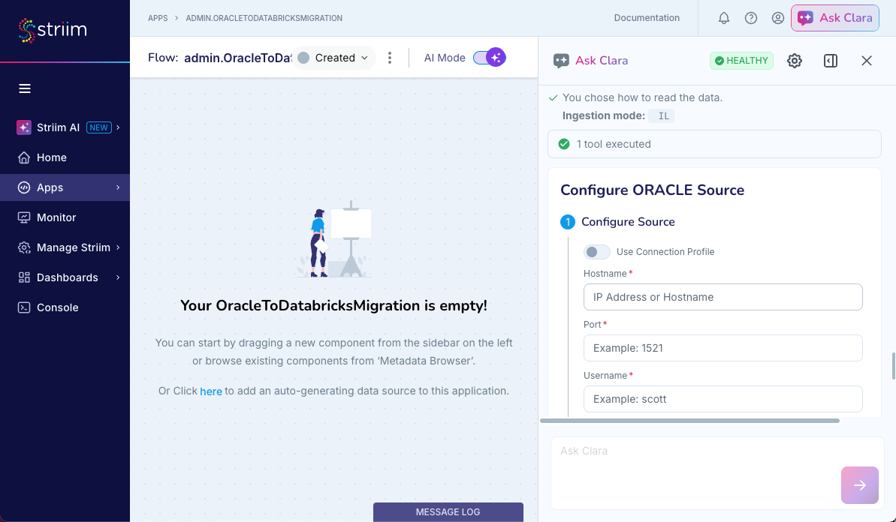Click the send arrow button
This screenshot has width=896, height=522.
(x=859, y=485)
